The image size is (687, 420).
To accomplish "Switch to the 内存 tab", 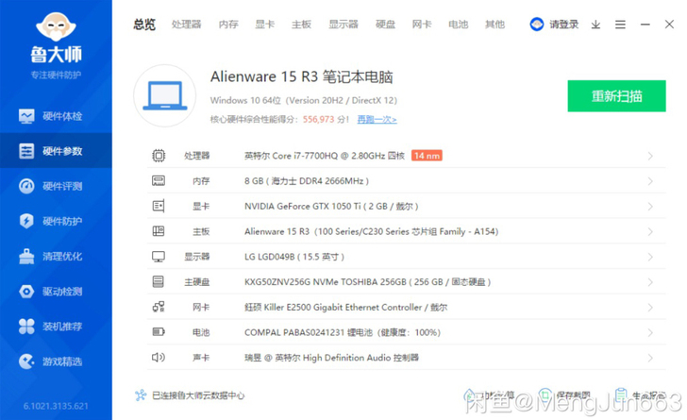I will pos(228,25).
